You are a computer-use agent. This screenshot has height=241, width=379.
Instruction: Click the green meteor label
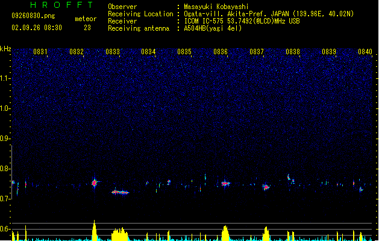pos(86,19)
